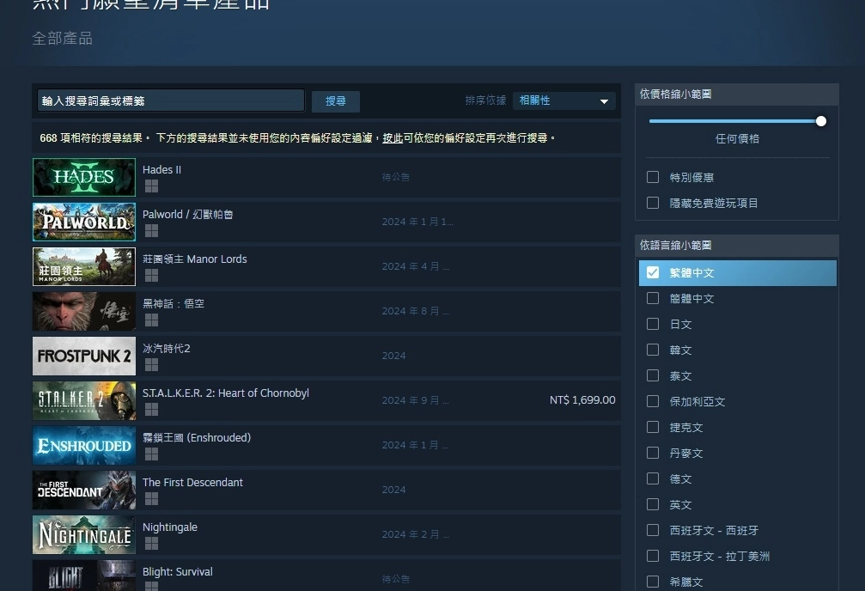Screen dimensions: 865x591
Task: Click the 霧鎖王國 (Enshrouded) title text
Action: pyautogui.click(x=197, y=437)
